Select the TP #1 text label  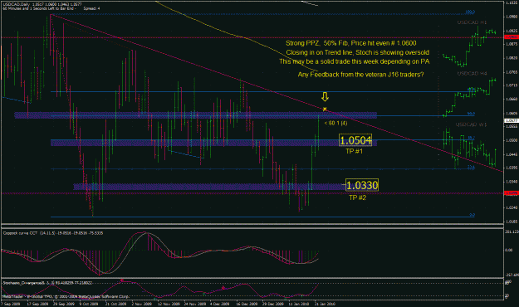click(x=354, y=151)
